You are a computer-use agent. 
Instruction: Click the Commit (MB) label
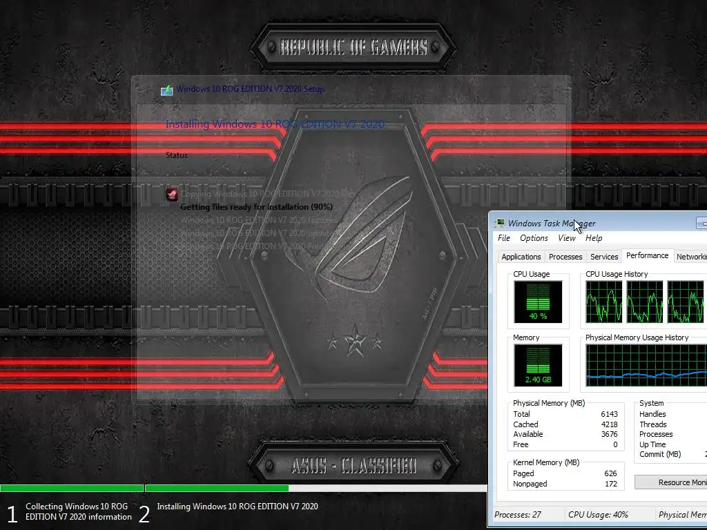pyautogui.click(x=660, y=454)
